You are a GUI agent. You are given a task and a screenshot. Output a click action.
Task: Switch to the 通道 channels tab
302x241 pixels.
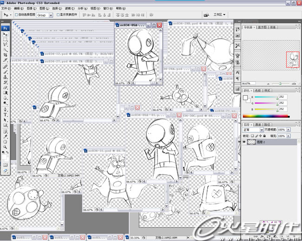pyautogui.click(x=258, y=125)
